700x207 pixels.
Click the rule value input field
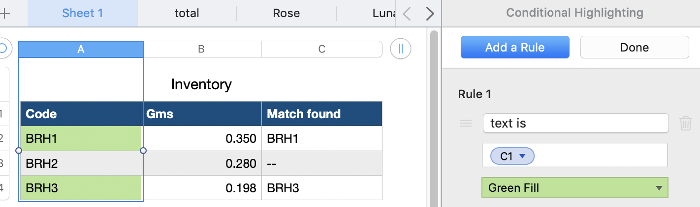[601, 156]
